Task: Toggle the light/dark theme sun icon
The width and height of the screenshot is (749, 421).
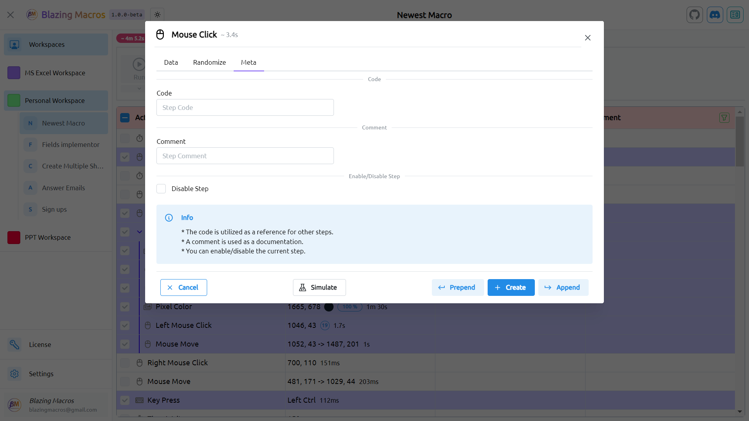Action: click(x=157, y=15)
